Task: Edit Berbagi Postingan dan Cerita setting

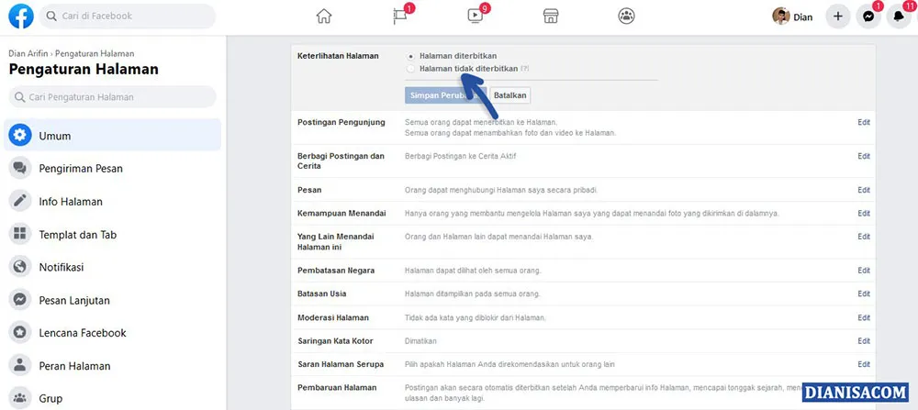Action: pos(864,156)
